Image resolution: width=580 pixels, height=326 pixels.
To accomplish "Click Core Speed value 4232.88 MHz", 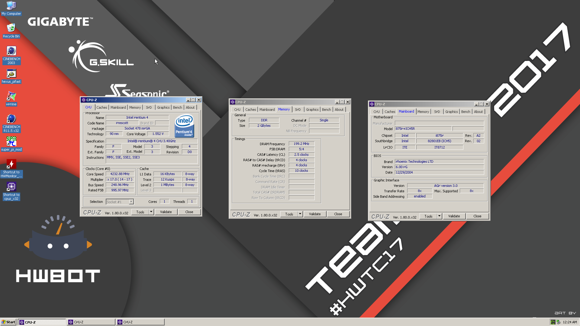I will click(120, 174).
